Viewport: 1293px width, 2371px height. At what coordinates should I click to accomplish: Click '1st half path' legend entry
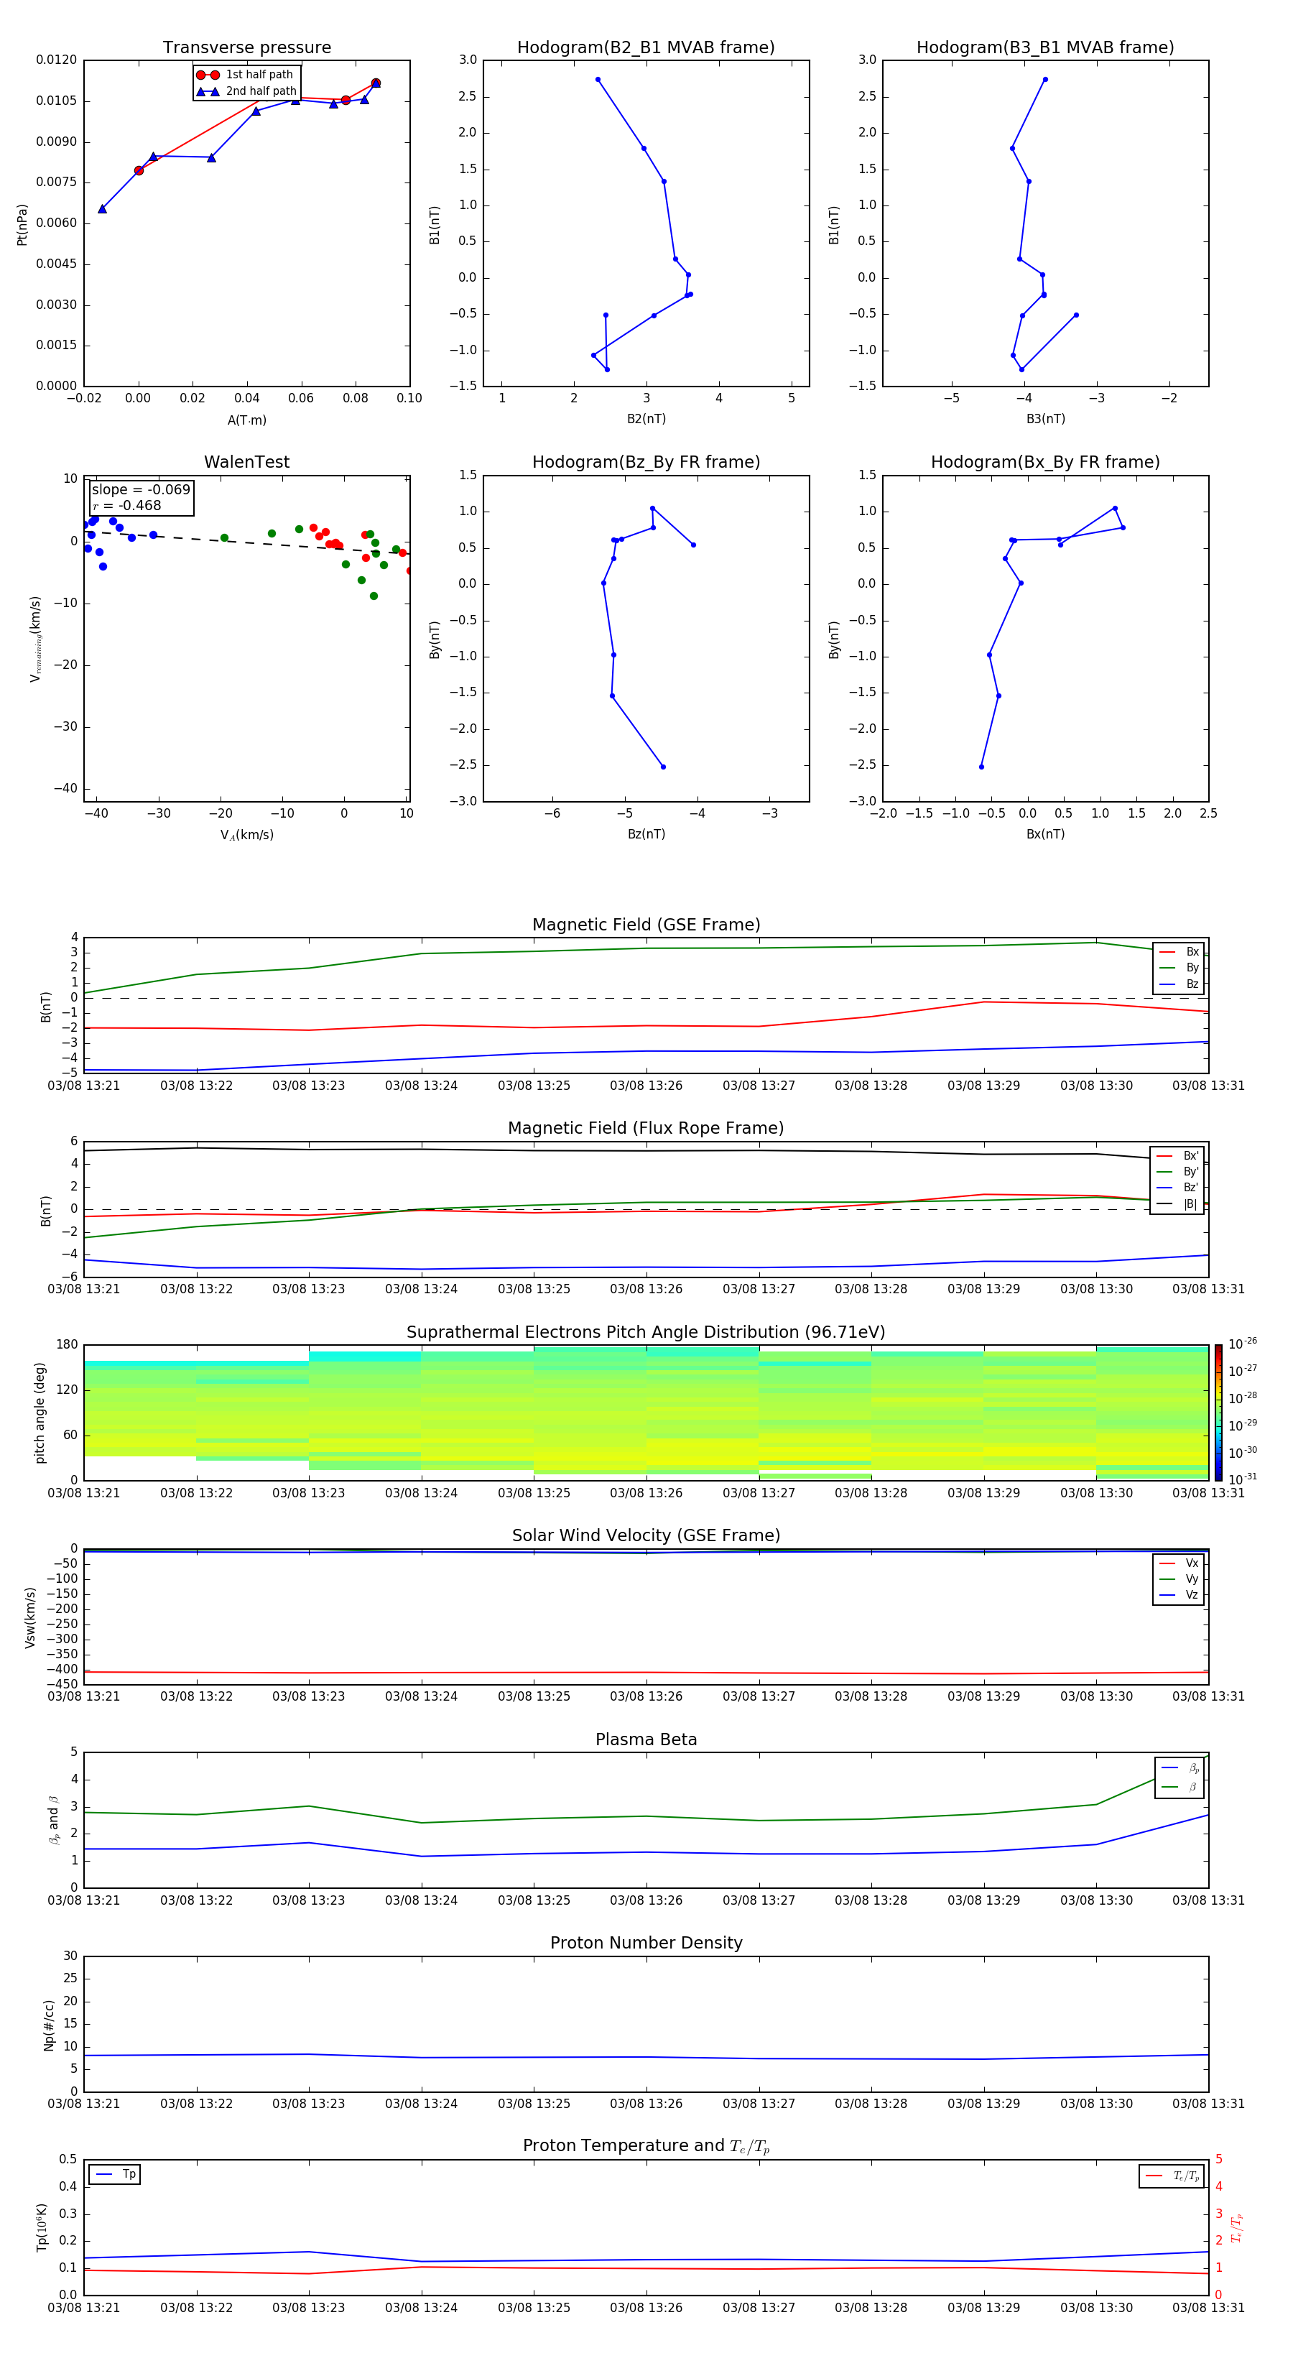pyautogui.click(x=245, y=75)
